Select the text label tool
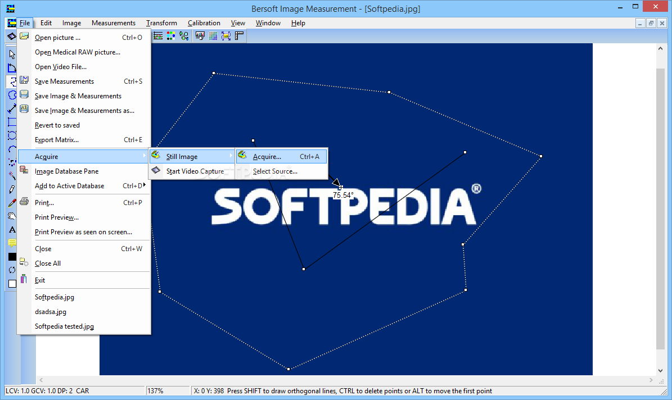 (12, 230)
